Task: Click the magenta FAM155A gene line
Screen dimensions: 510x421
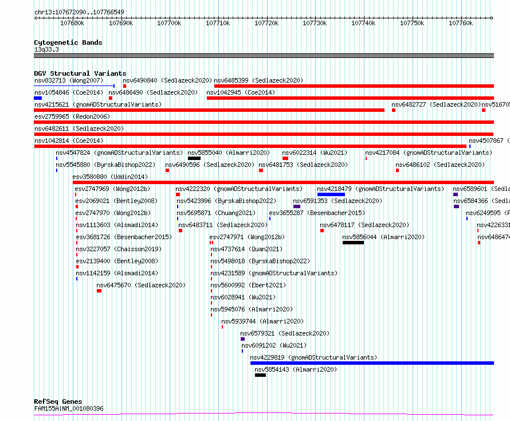Action: point(264,414)
